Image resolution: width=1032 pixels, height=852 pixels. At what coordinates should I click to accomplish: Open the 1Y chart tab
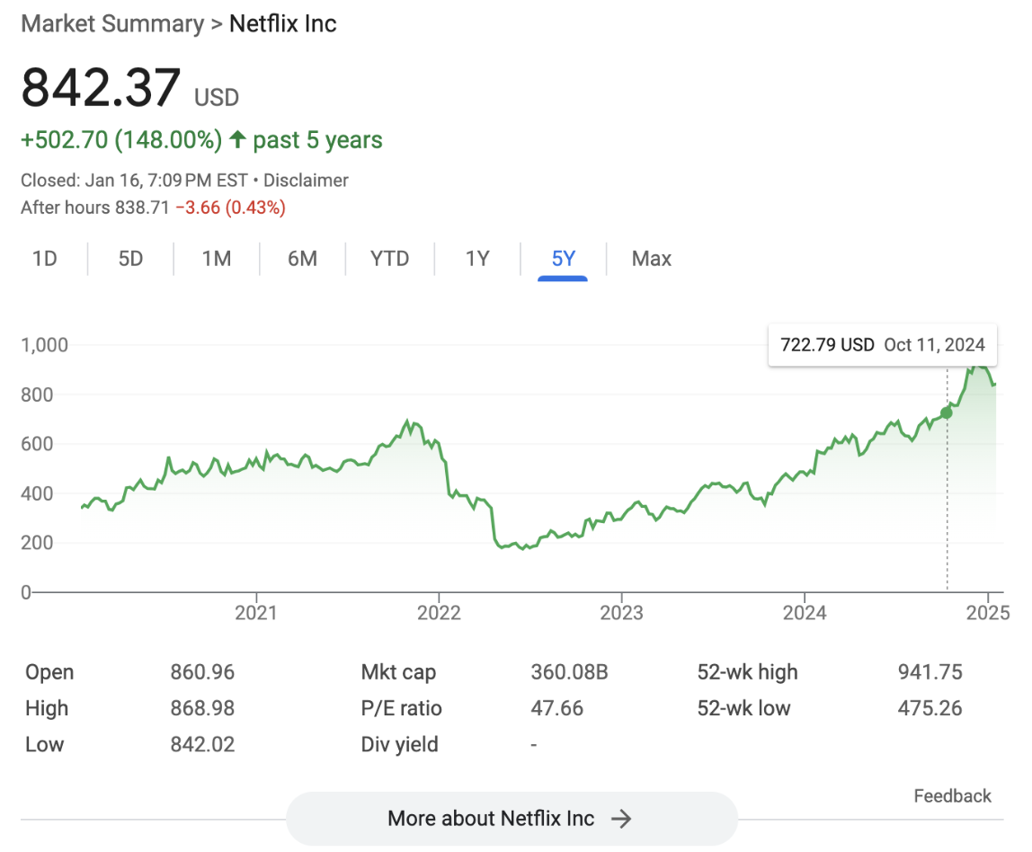477,259
